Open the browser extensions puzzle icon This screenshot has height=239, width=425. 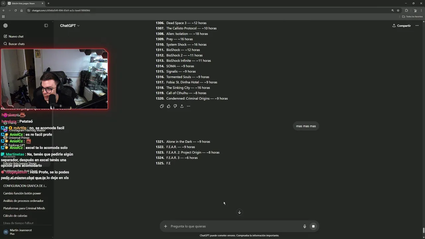click(406, 10)
